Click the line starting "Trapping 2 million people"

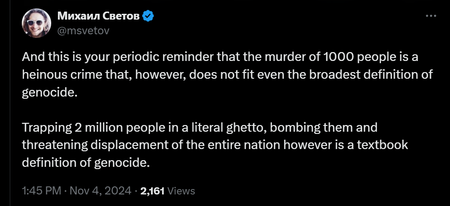(x=199, y=128)
